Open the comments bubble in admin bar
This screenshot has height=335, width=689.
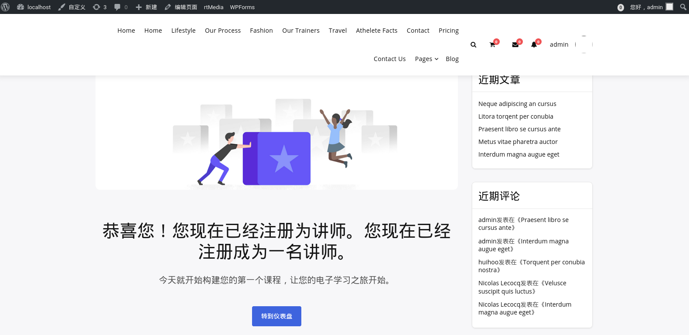point(121,7)
